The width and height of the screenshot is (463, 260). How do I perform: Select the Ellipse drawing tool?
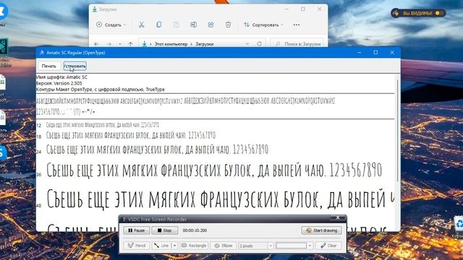click(224, 246)
